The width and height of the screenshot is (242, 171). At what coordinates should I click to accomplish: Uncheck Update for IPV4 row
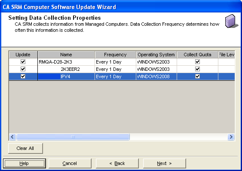pyautogui.click(x=23, y=76)
